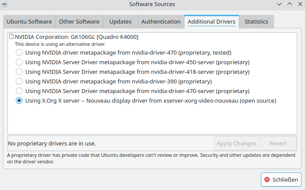Minimize the Software Sources window
Screen dimensions: 305x190
pyautogui.click(x=279, y=4)
